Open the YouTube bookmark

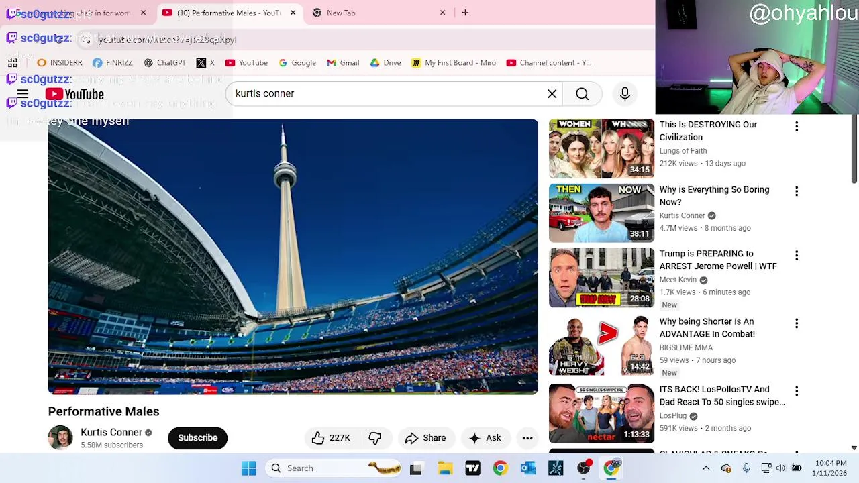[246, 63]
